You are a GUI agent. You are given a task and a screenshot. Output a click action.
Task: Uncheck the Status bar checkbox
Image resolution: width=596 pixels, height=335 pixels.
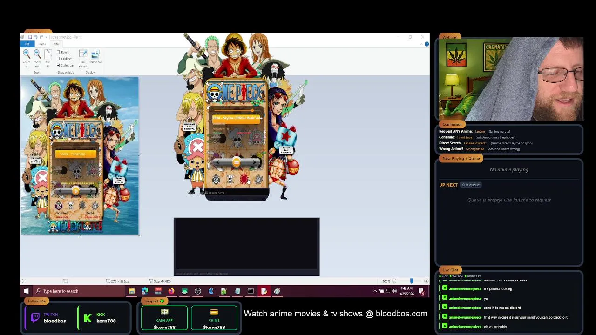(x=58, y=65)
